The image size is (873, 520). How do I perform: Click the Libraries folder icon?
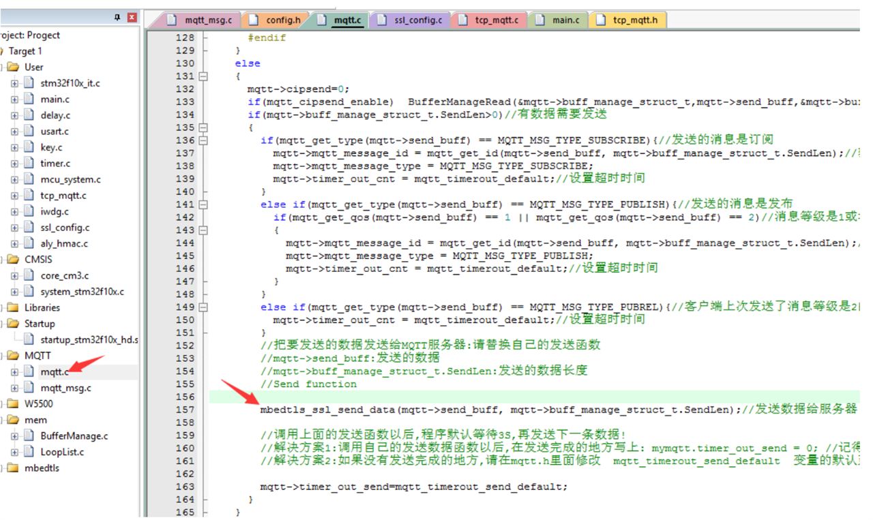(x=13, y=307)
